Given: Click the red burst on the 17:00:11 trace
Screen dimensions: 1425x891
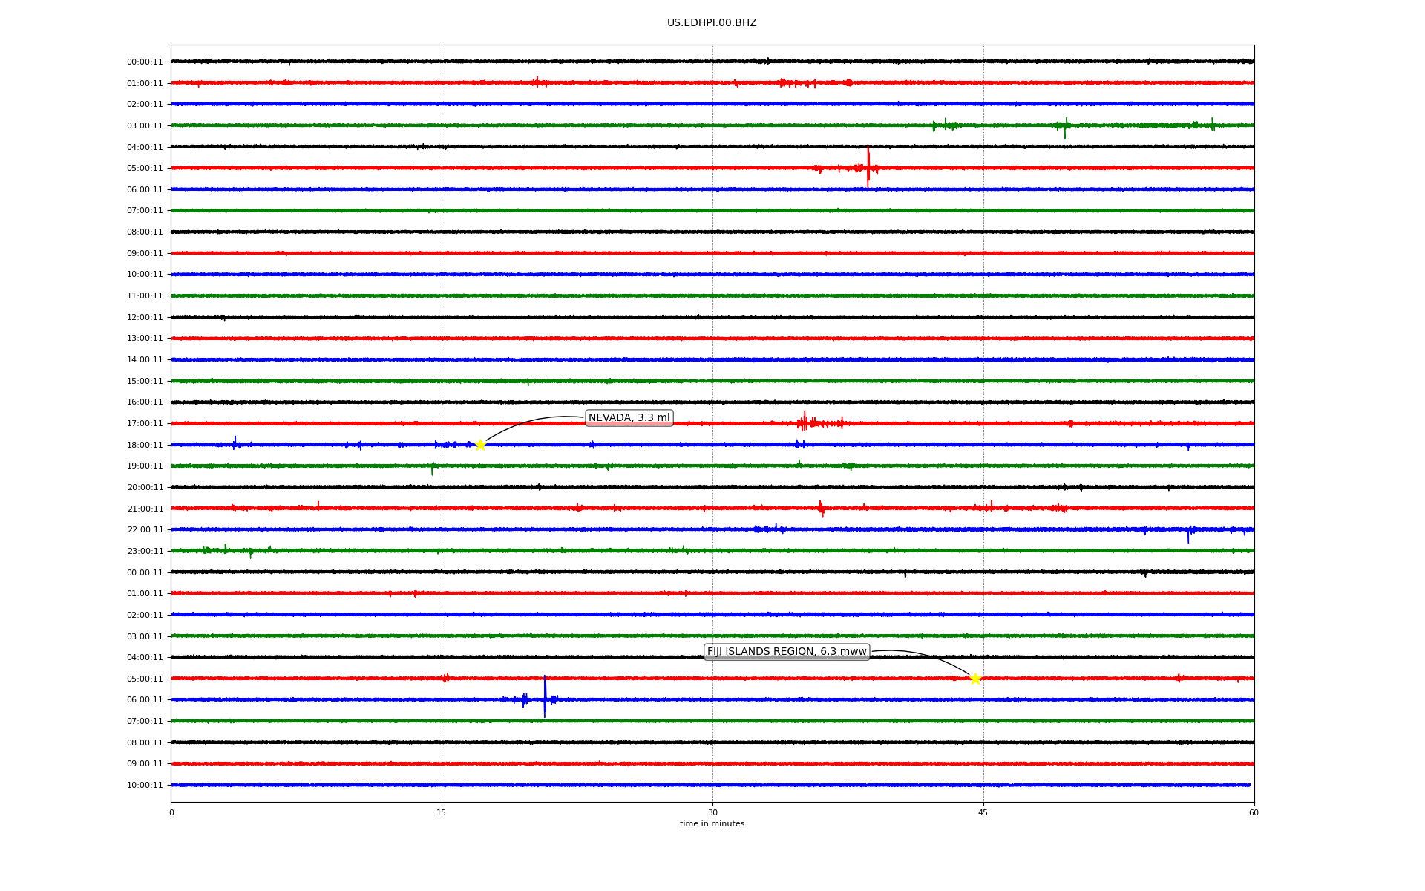Looking at the screenshot, I should coord(804,422).
